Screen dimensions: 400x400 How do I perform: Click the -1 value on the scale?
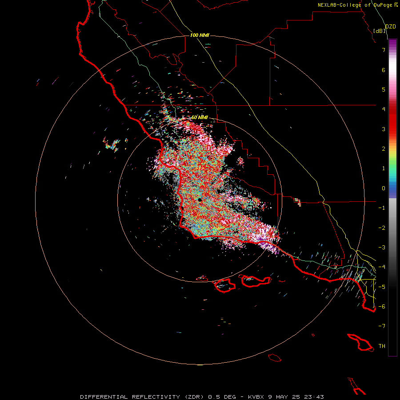pyautogui.click(x=382, y=208)
